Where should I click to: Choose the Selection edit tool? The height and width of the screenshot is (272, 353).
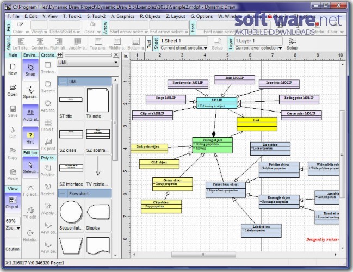pos(30,168)
